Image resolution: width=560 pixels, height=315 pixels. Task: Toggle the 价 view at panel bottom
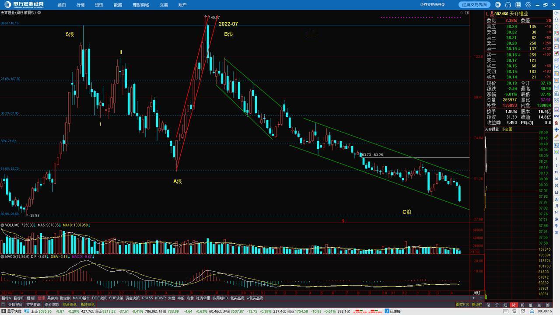coord(497,305)
